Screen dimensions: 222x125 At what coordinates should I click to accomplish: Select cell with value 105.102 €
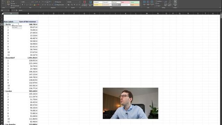tap(28, 94)
